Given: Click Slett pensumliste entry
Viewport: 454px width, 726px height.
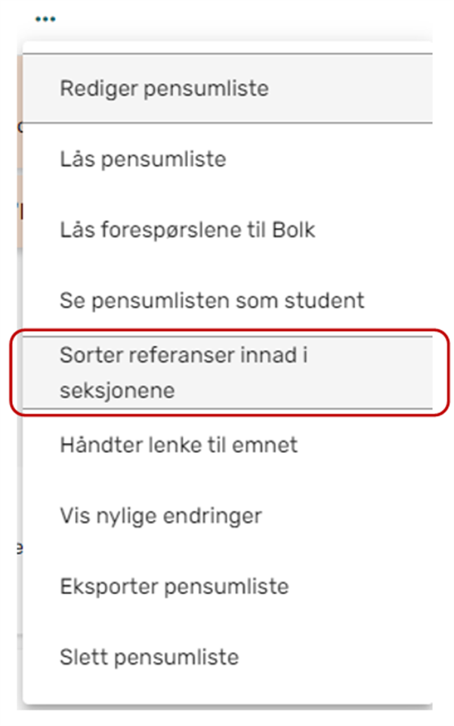Looking at the screenshot, I should click(149, 656).
